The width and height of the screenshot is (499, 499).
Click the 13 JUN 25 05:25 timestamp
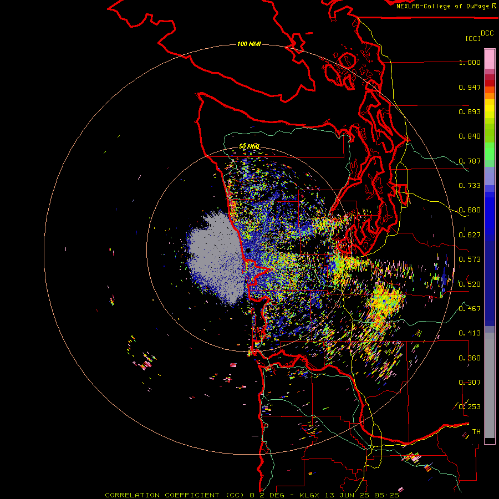362,495
